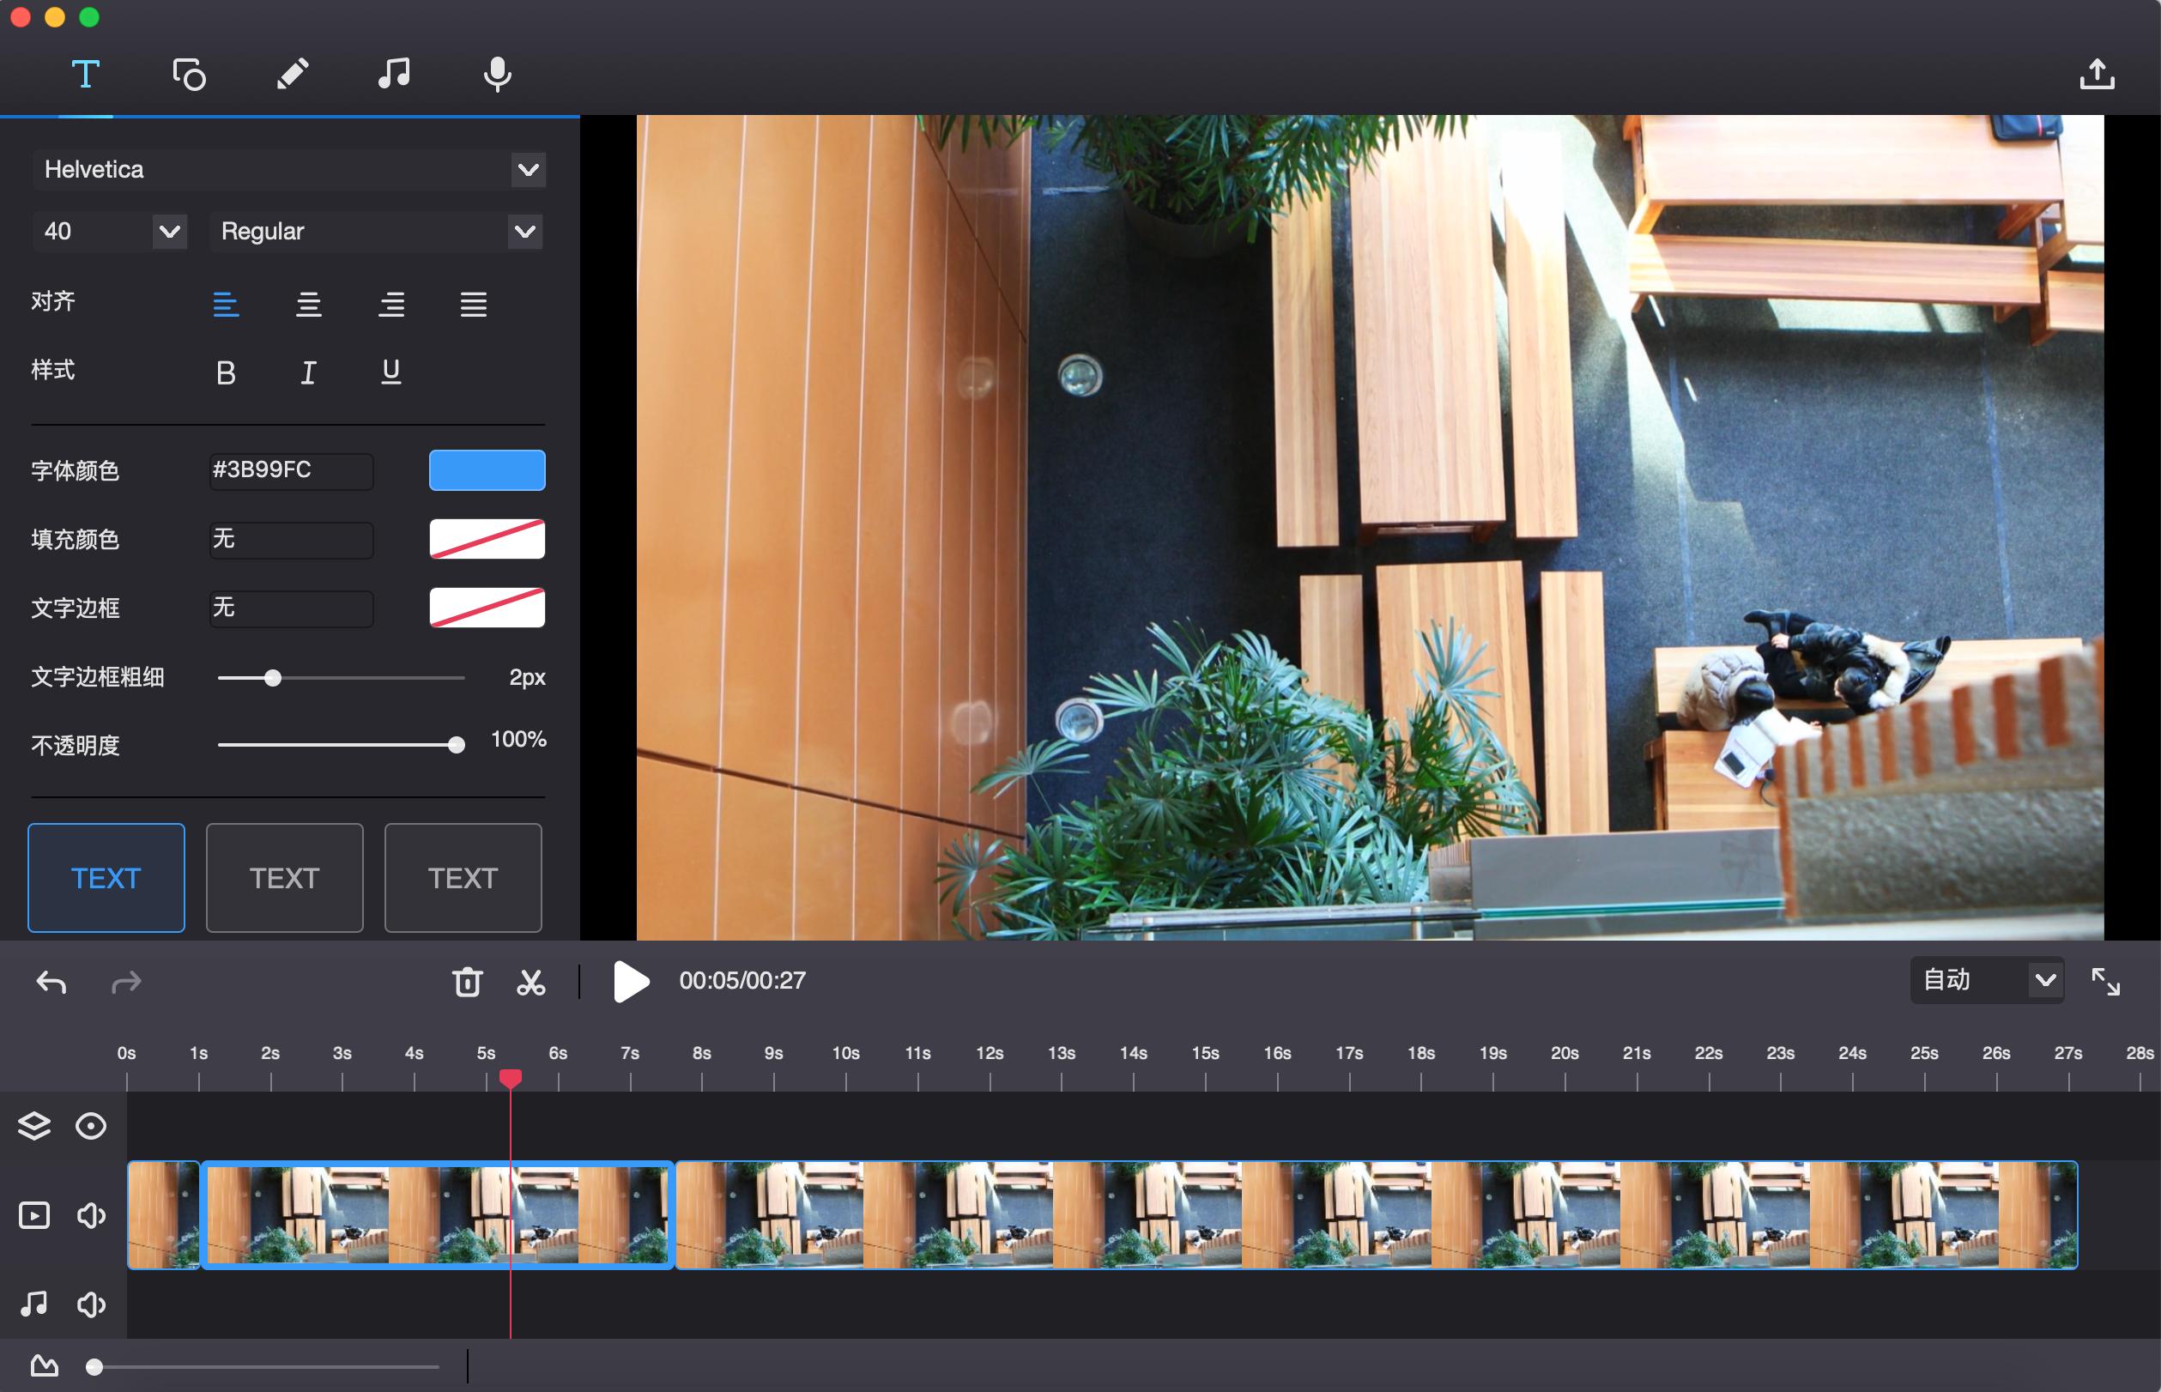Screen dimensions: 2161x1392
Task: Toggle bold text style
Action: coord(226,372)
